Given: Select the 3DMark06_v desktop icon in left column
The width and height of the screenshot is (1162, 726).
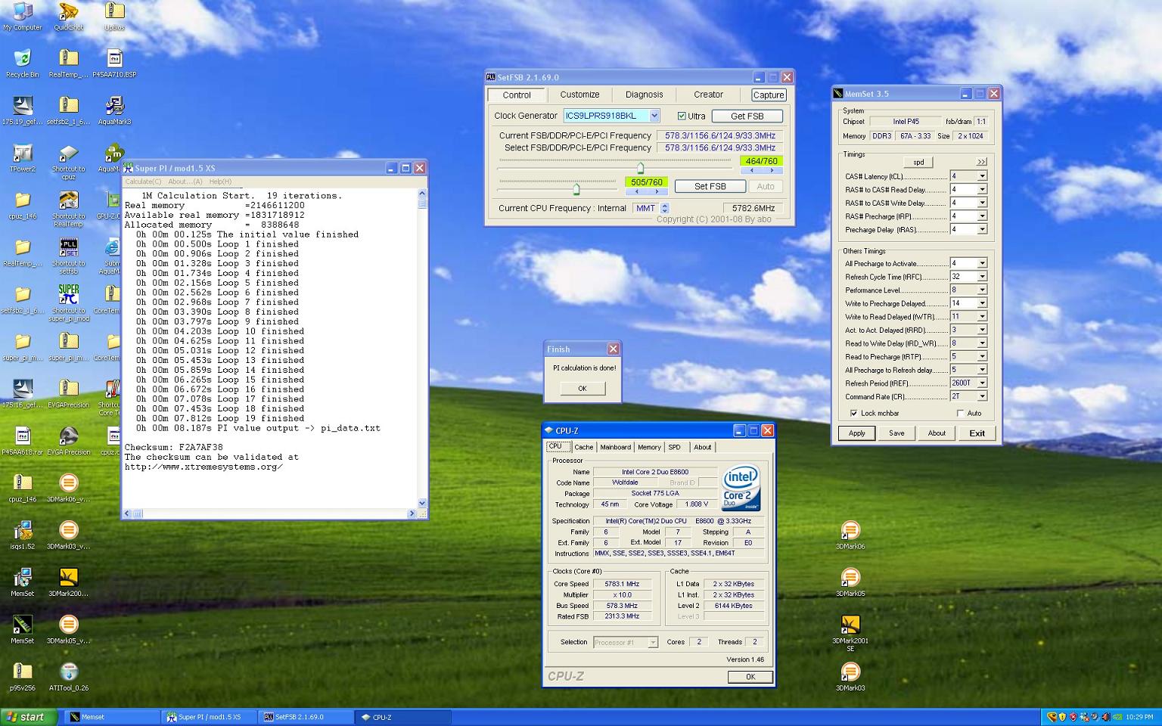Looking at the screenshot, I should (69, 488).
